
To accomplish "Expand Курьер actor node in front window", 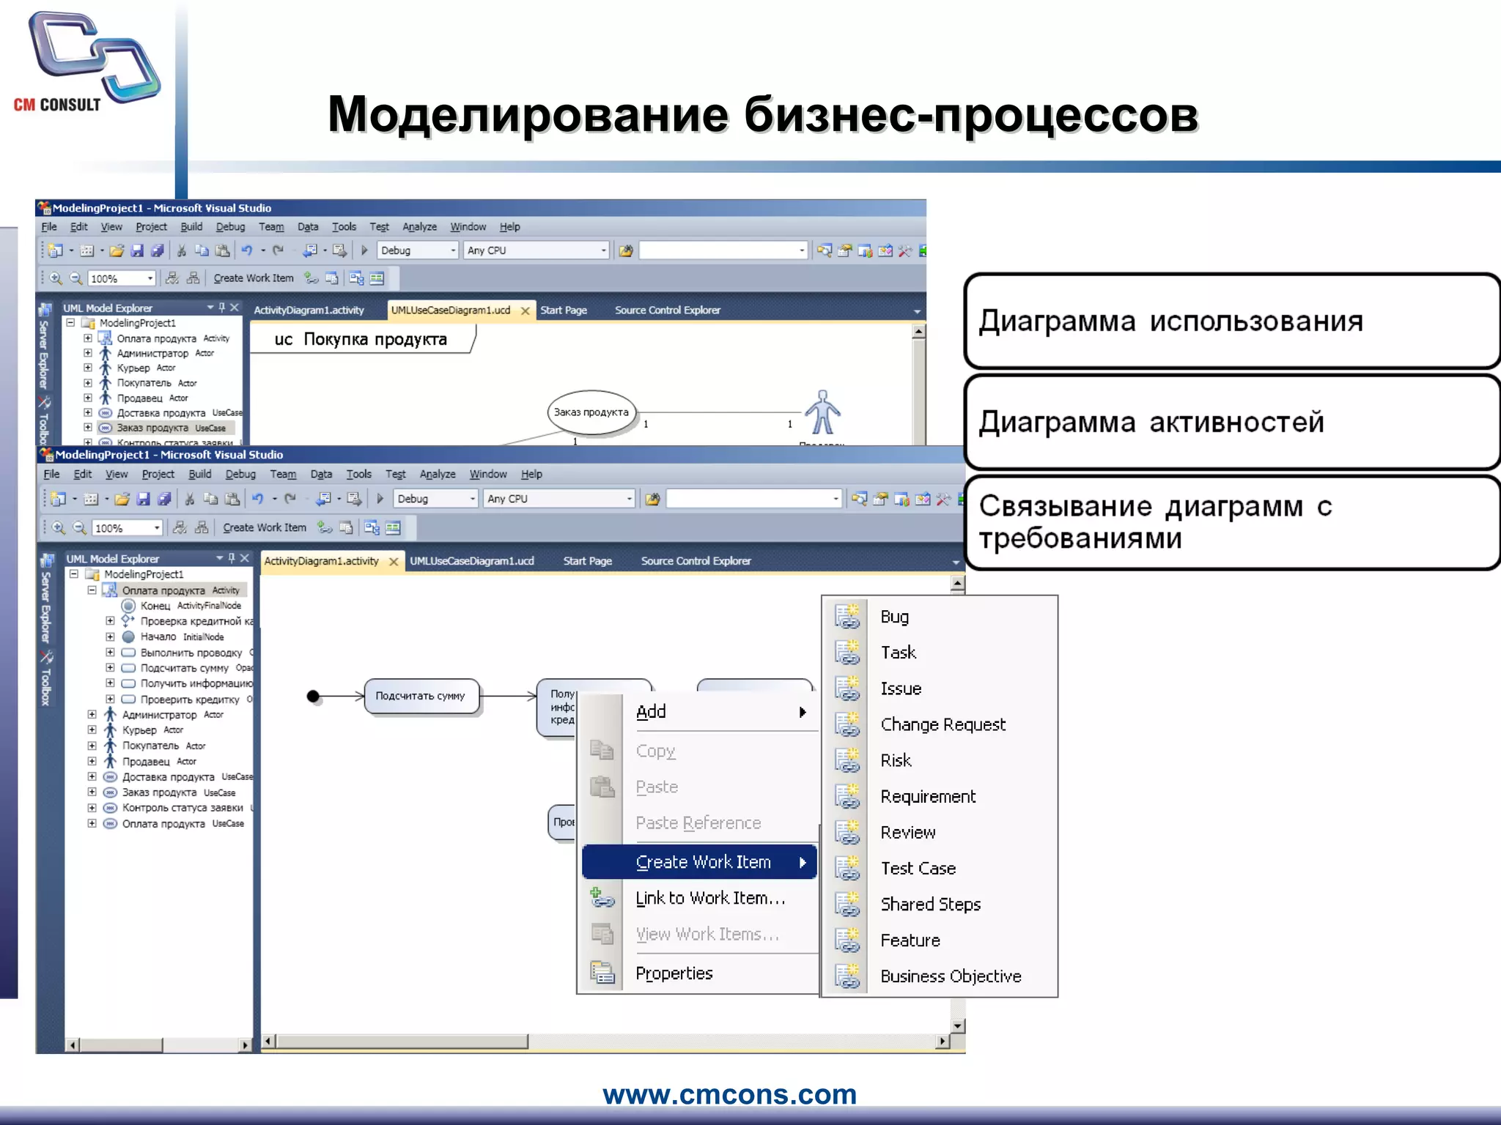I will 92,729.
